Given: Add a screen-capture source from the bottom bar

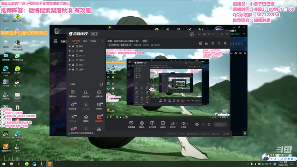Looking at the screenshot, I should click(131, 125).
